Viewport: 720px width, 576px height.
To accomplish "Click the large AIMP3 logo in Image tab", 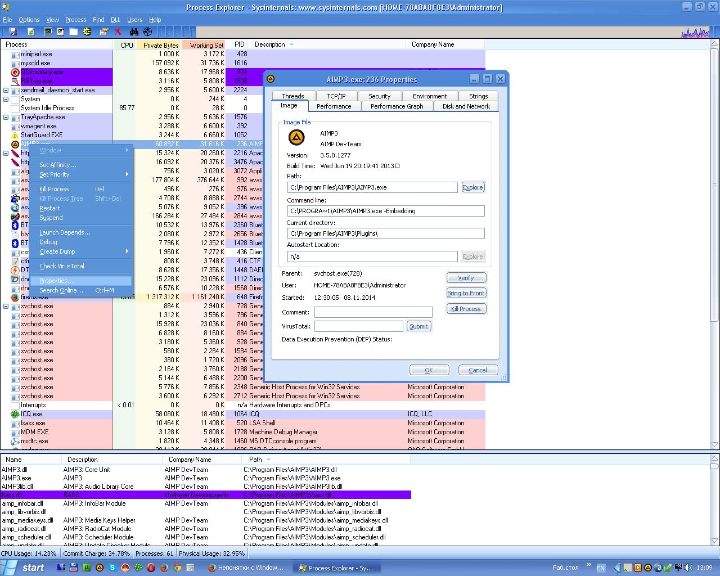I will coord(296,137).
